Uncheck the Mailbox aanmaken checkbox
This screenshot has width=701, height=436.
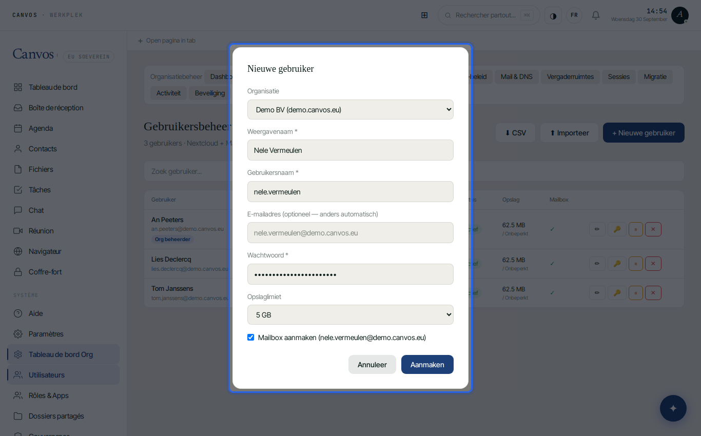click(250, 338)
